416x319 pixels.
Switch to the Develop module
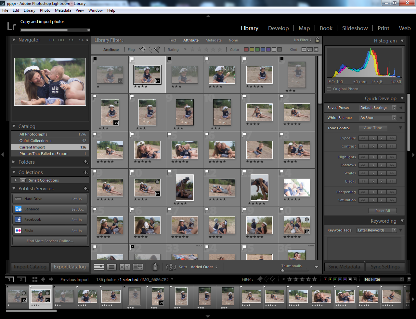(278, 28)
